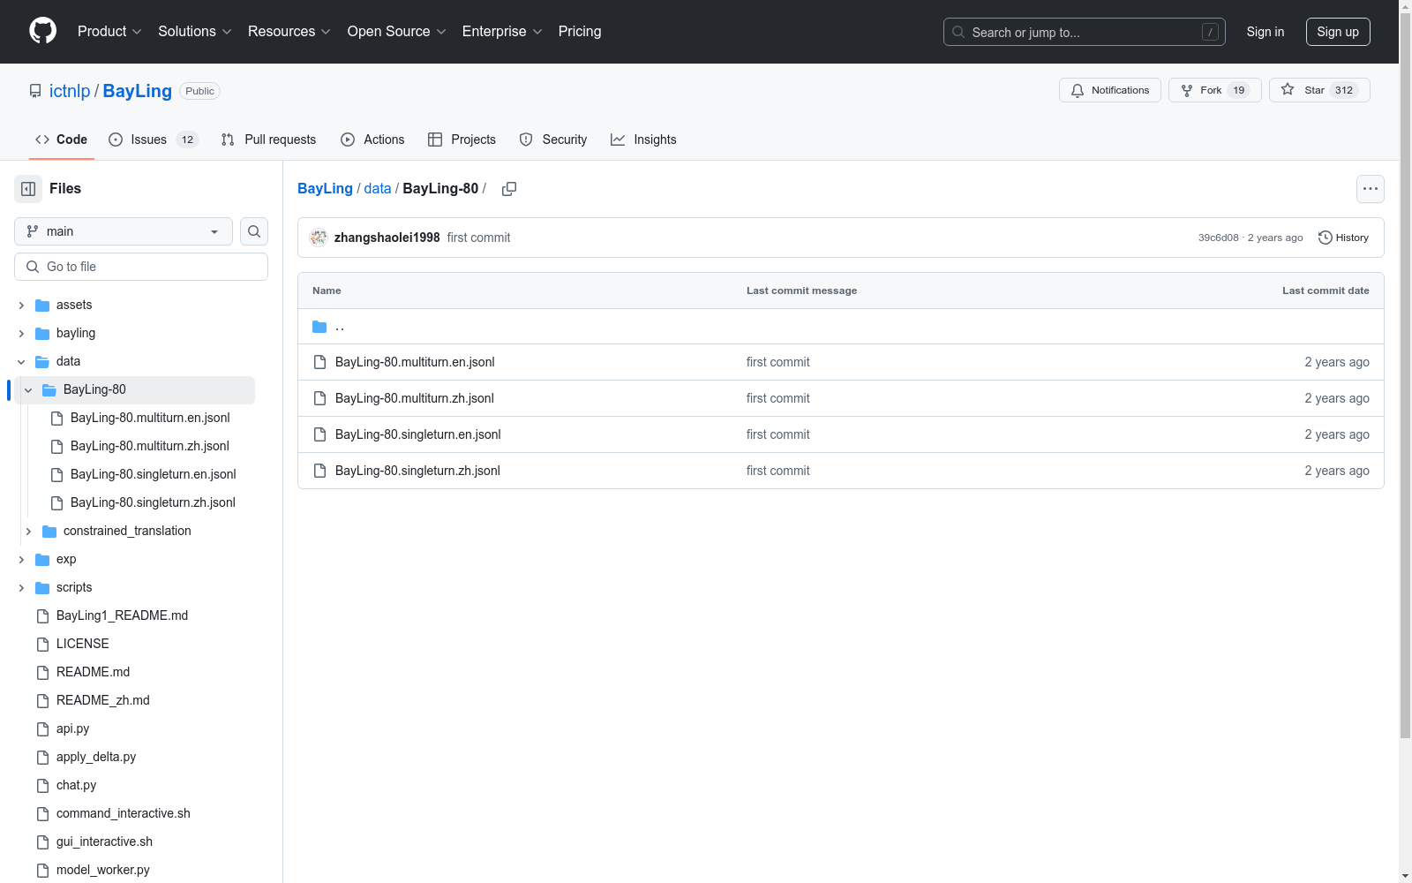
Task: Collapse the data folder chevron
Action: [21, 362]
